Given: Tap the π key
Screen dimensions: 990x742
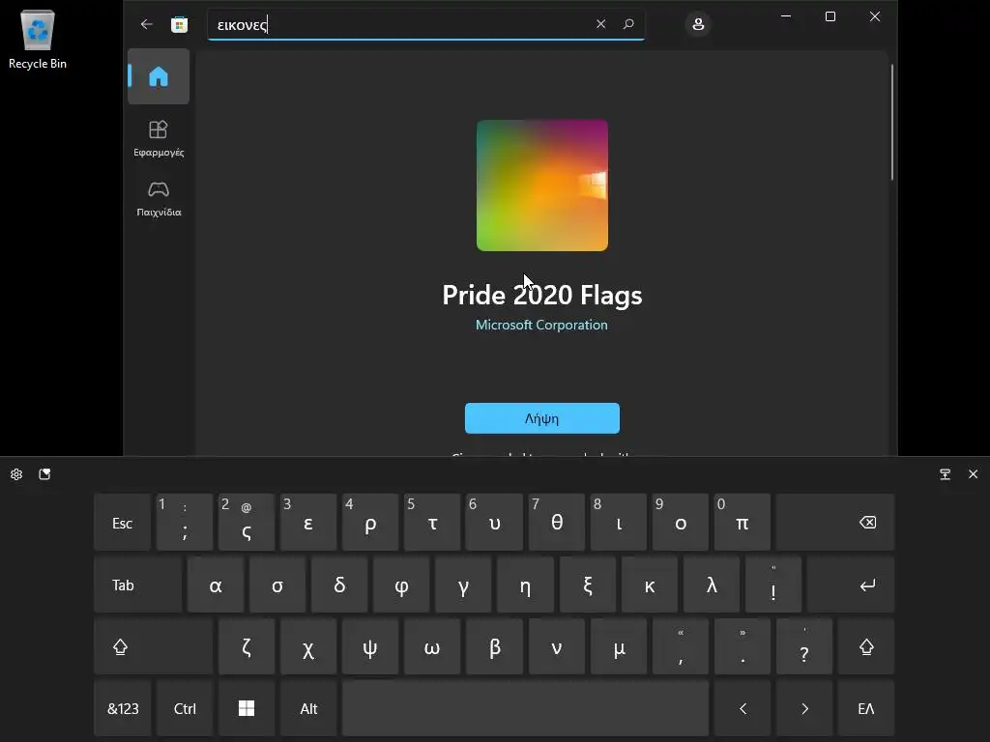Looking at the screenshot, I should (x=742, y=523).
